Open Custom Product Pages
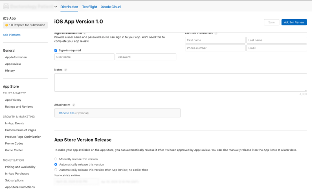312x190 pixels. pos(20,130)
